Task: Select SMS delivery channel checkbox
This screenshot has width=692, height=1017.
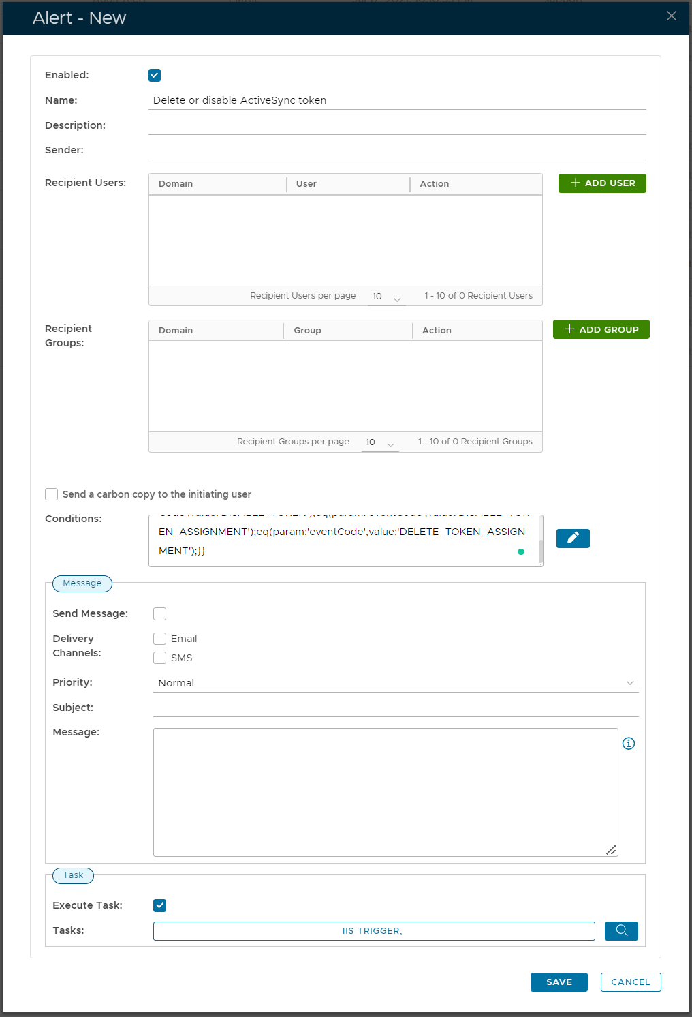Action: click(x=160, y=658)
